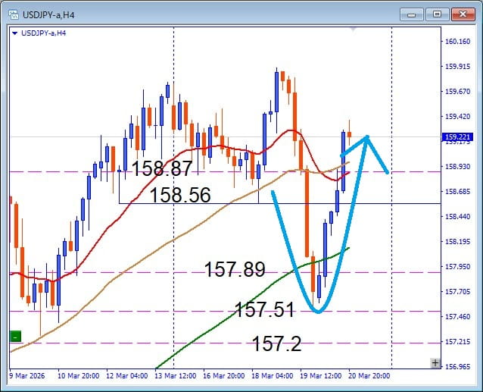Click the 13 Mar 12:00 time label
The image size is (483, 392).
[x=176, y=376]
